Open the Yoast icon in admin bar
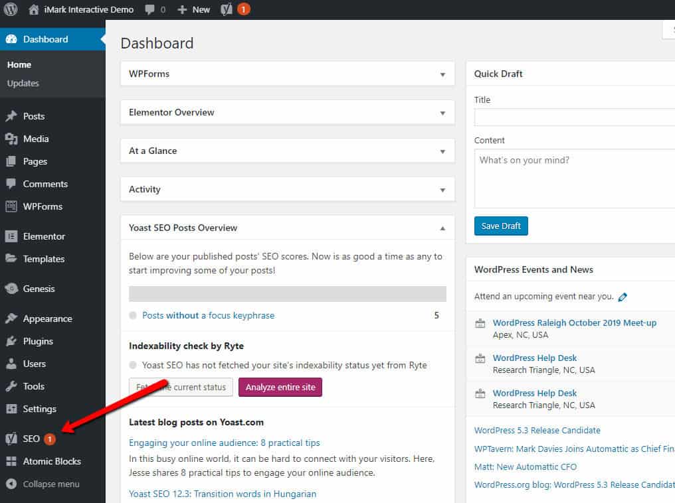This screenshot has width=675, height=503. tap(227, 9)
